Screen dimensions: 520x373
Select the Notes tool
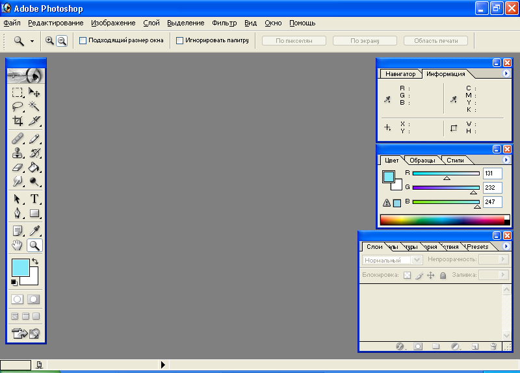pyautogui.click(x=18, y=231)
